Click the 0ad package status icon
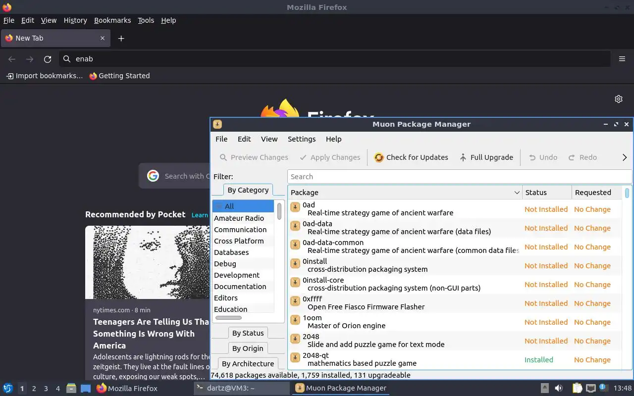Viewport: 634px width, 396px height. click(295, 207)
